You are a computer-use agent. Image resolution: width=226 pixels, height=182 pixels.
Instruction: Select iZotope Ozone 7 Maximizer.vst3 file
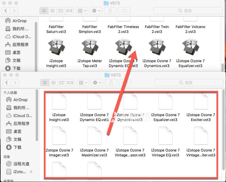(94, 142)
